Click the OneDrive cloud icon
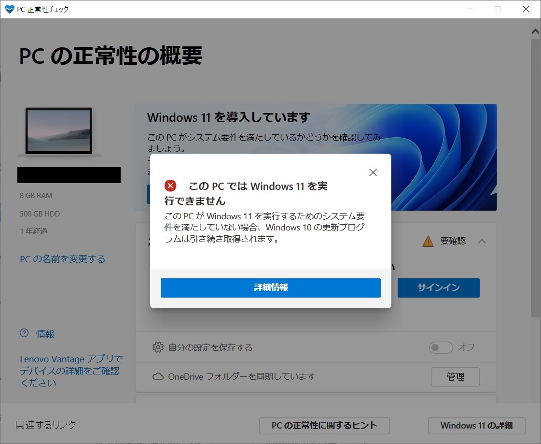Screen dimensions: 541x444 point(158,376)
